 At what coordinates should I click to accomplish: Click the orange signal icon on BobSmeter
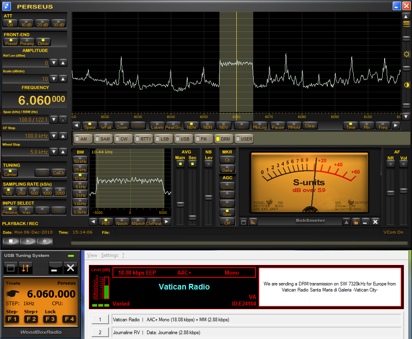[253, 222]
